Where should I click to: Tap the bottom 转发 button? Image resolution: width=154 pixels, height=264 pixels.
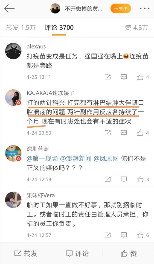click(26, 253)
